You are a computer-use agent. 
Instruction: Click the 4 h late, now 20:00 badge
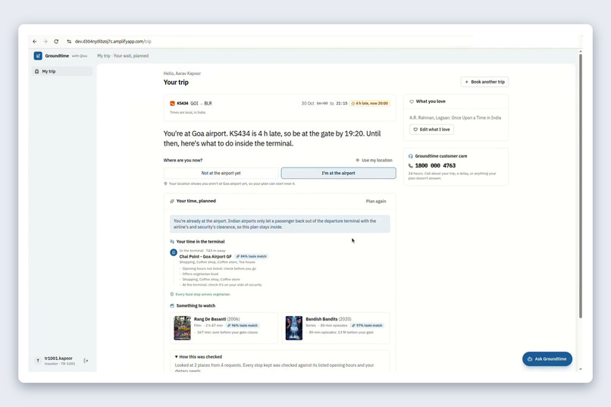pyautogui.click(x=370, y=103)
